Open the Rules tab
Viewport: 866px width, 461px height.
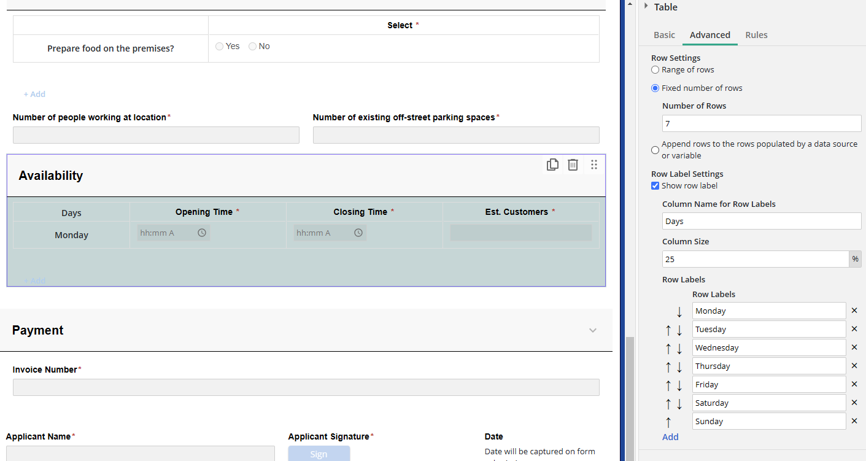[756, 35]
